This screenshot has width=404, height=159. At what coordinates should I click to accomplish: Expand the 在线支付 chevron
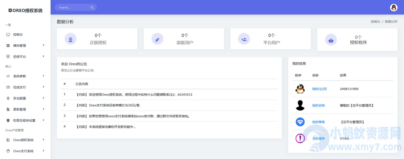[x=43, y=87]
